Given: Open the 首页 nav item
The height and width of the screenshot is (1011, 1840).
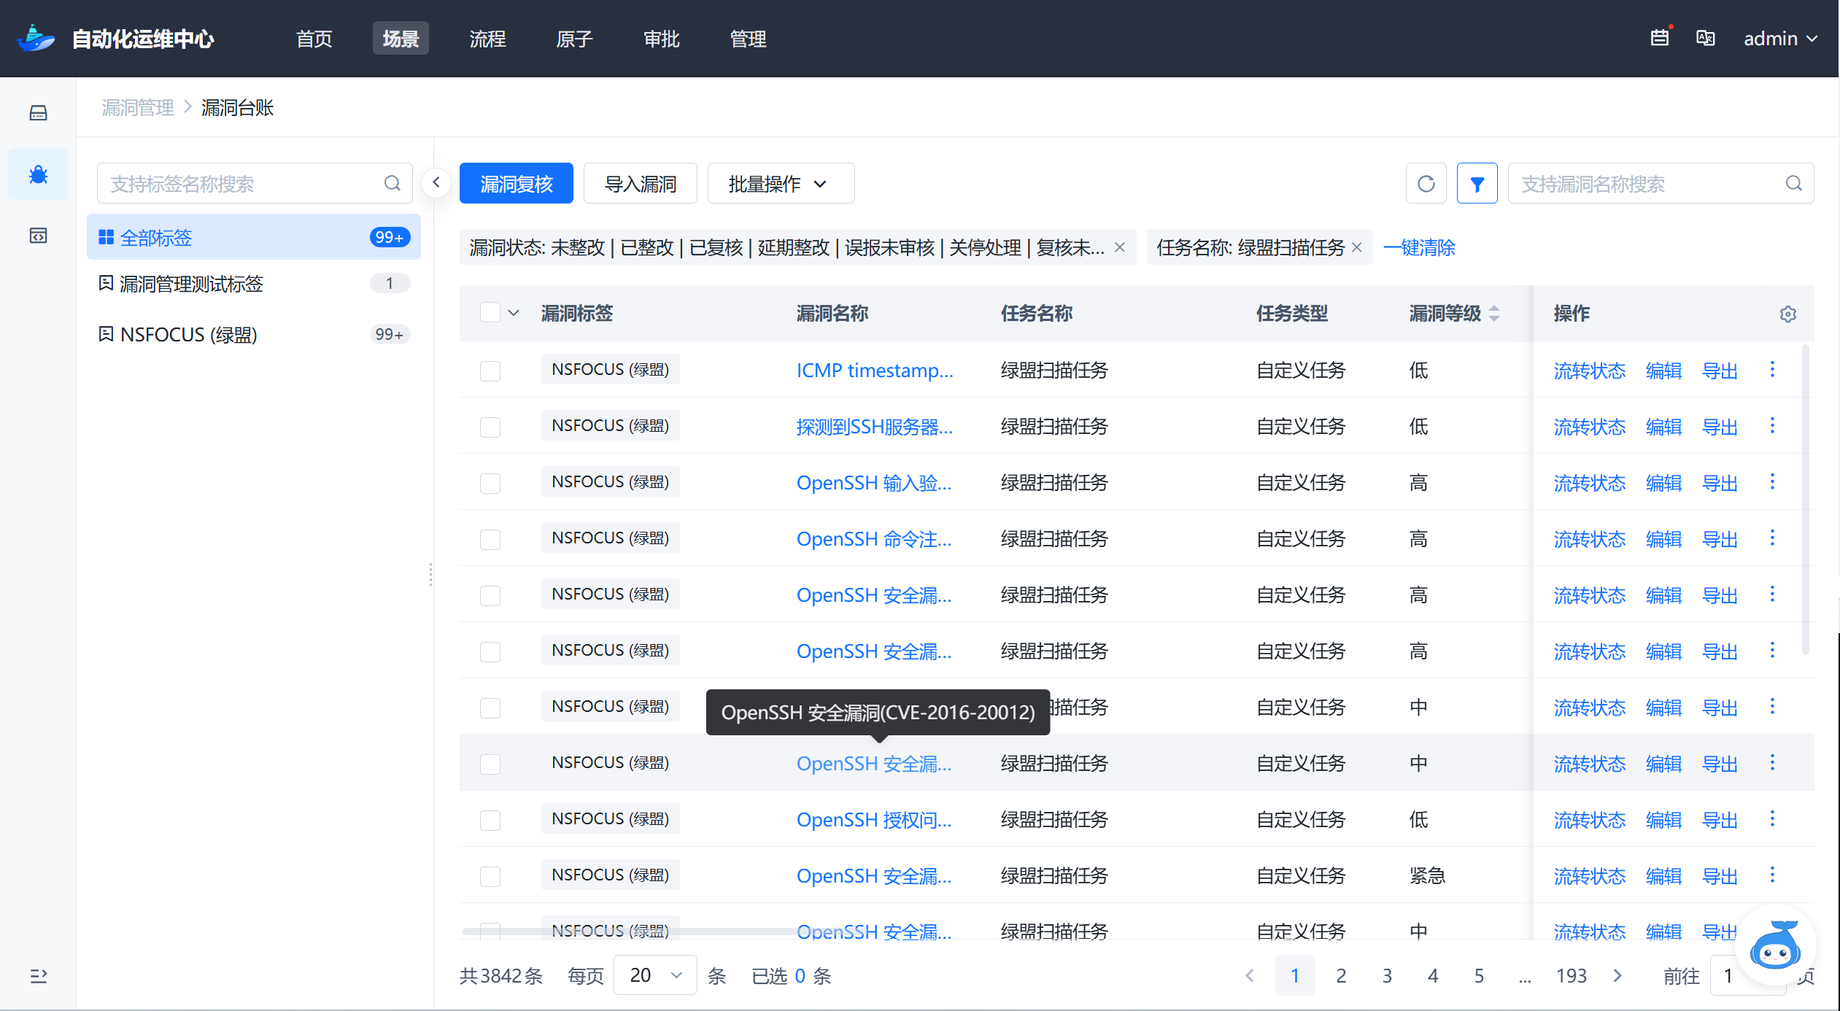Looking at the screenshot, I should coord(314,39).
